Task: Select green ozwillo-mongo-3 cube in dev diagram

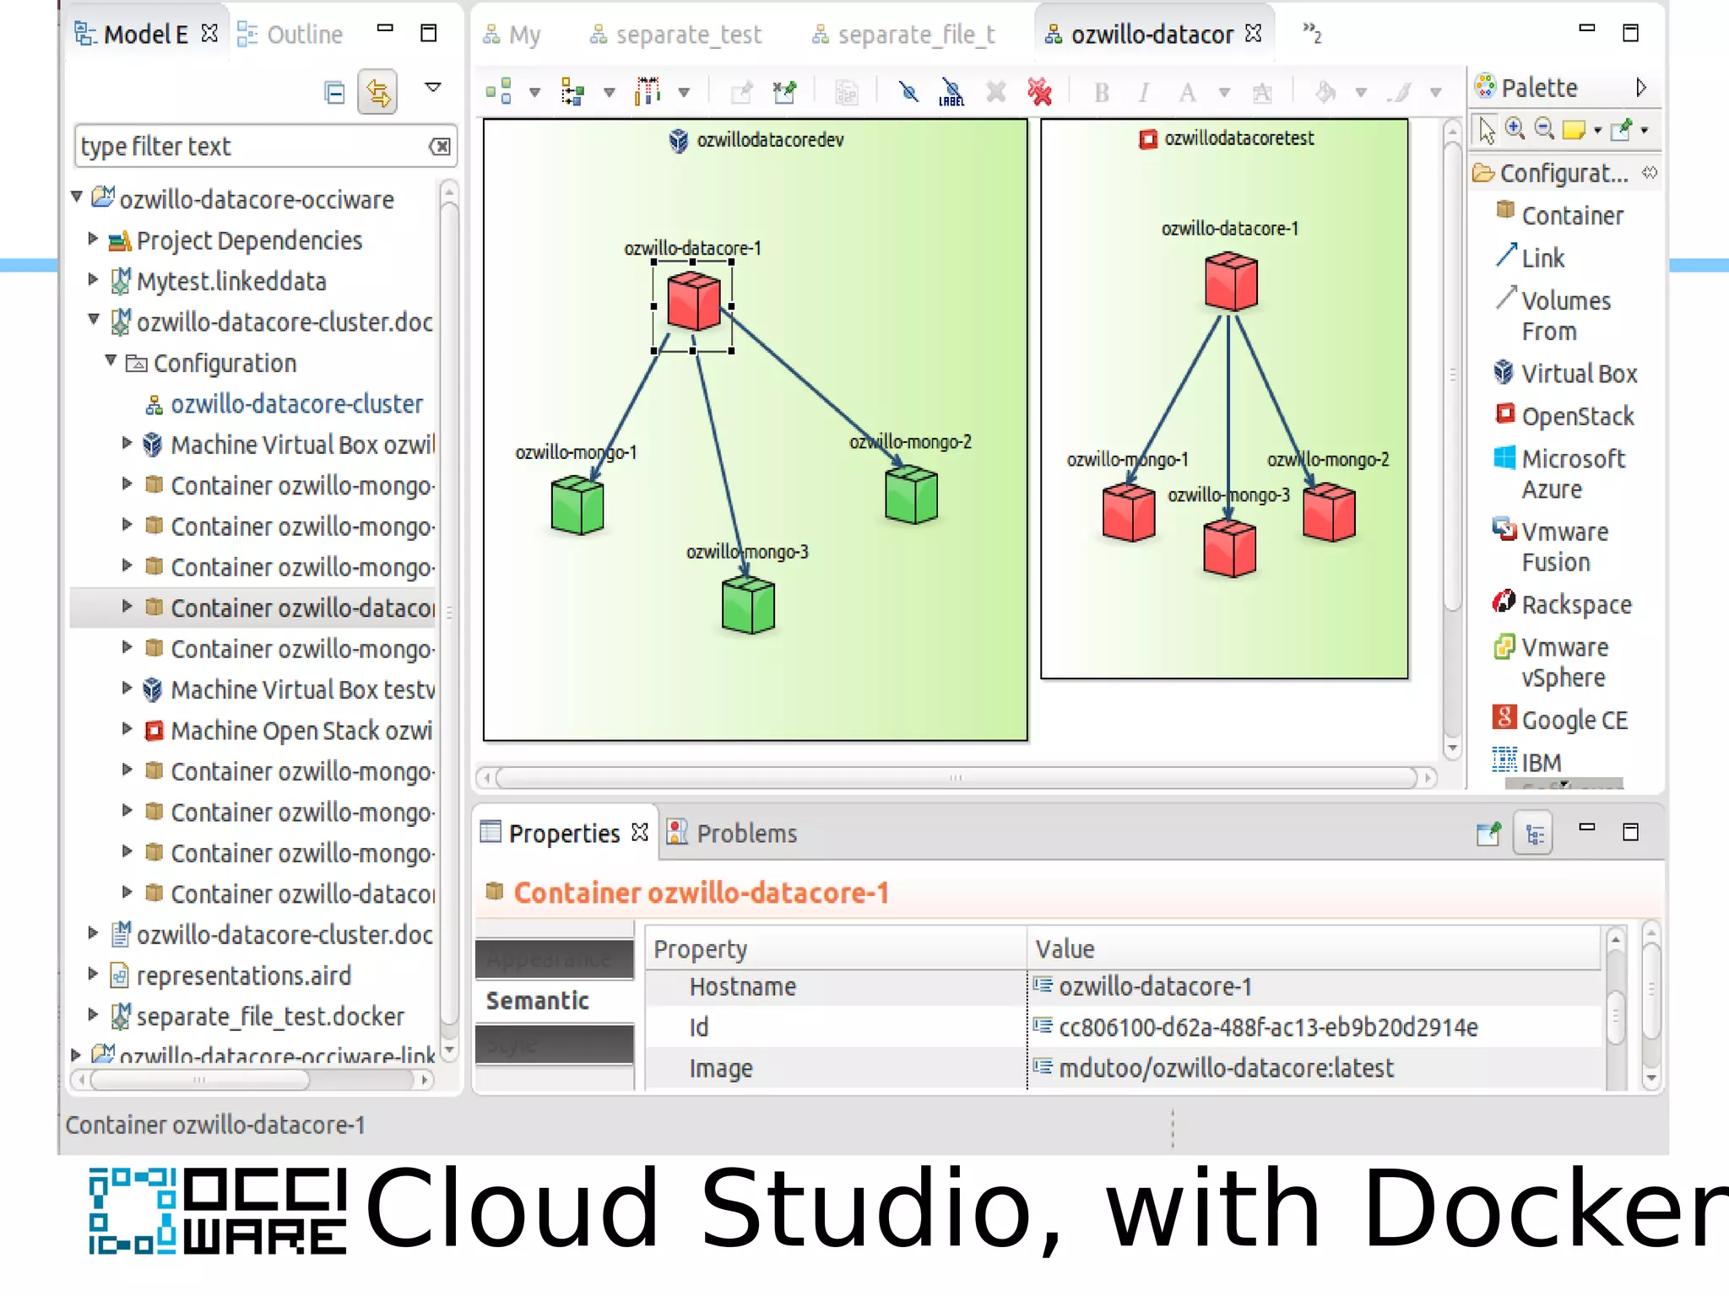Action: click(x=748, y=604)
